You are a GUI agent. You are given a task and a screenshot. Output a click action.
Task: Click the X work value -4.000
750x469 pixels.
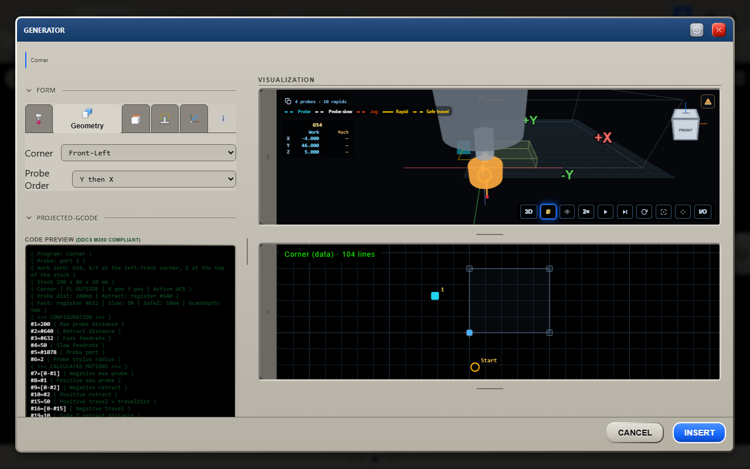tap(310, 138)
